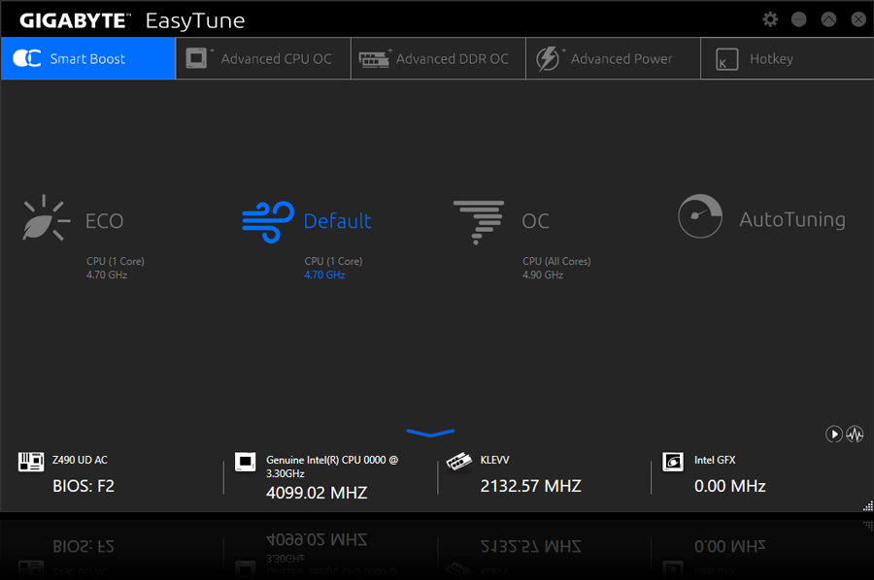Viewport: 874px width, 580px height.
Task: Click the "Intel GFX" label
Action: tap(715, 460)
